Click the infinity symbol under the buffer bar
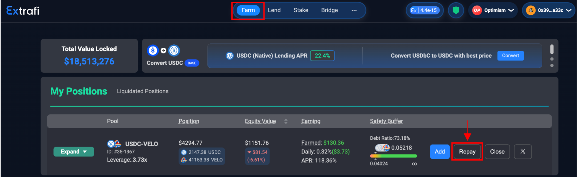Image resolution: width=578 pixels, height=179 pixels. (x=414, y=164)
